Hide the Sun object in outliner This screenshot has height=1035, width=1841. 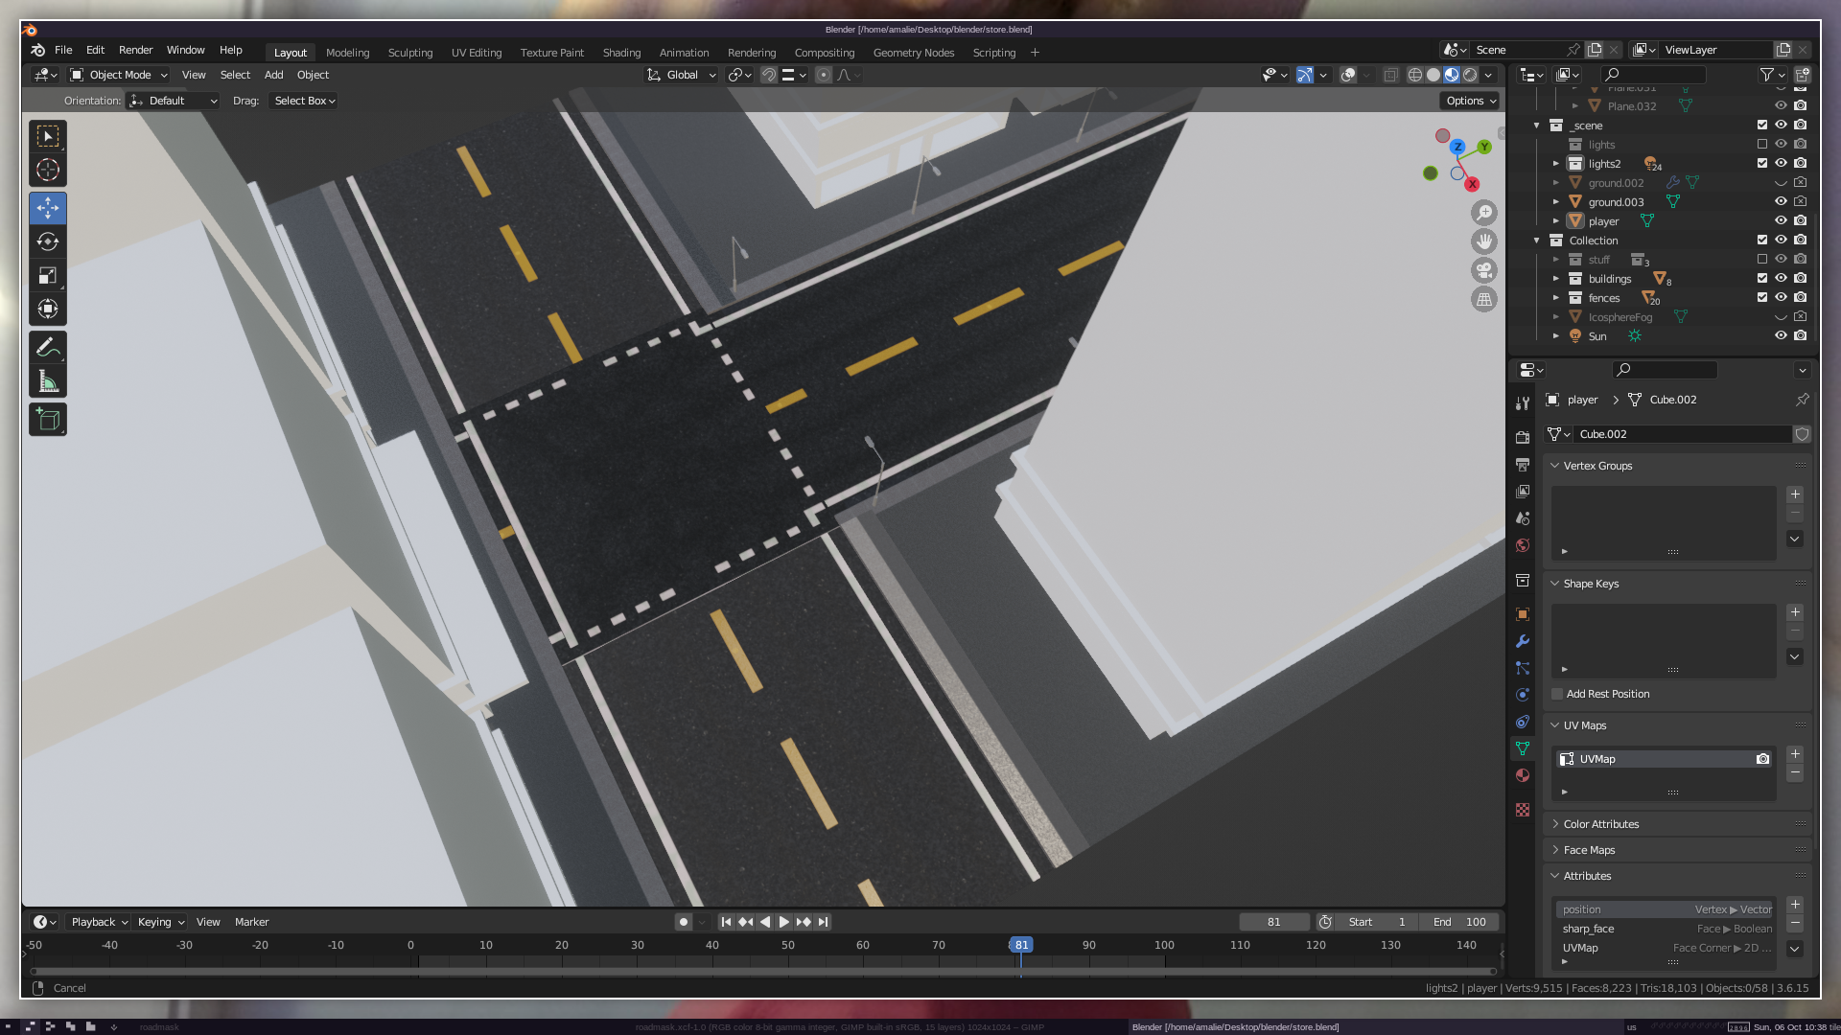(x=1781, y=336)
